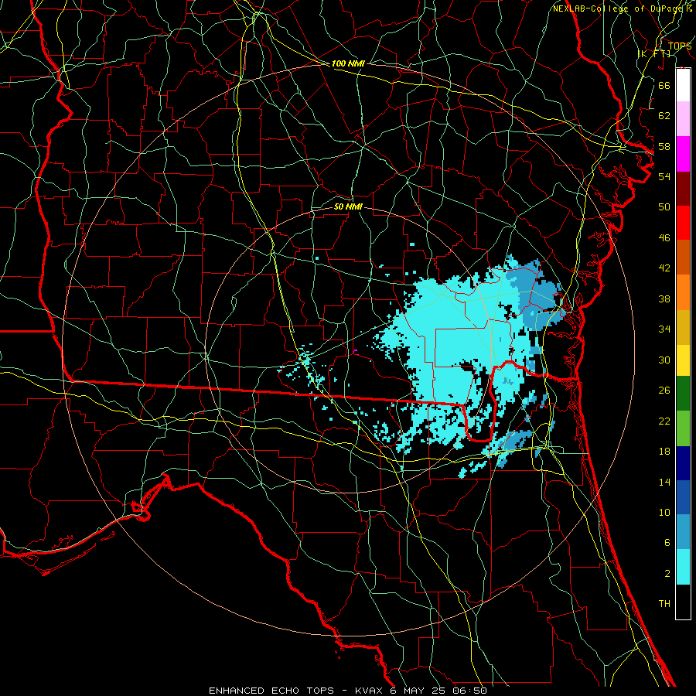Click the "TOPS" legend title
696x696 pixels.
pyautogui.click(x=680, y=46)
